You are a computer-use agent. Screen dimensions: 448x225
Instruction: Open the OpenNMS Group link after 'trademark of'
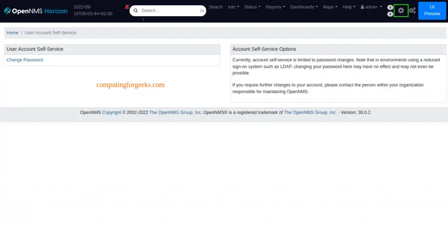[x=310, y=112]
